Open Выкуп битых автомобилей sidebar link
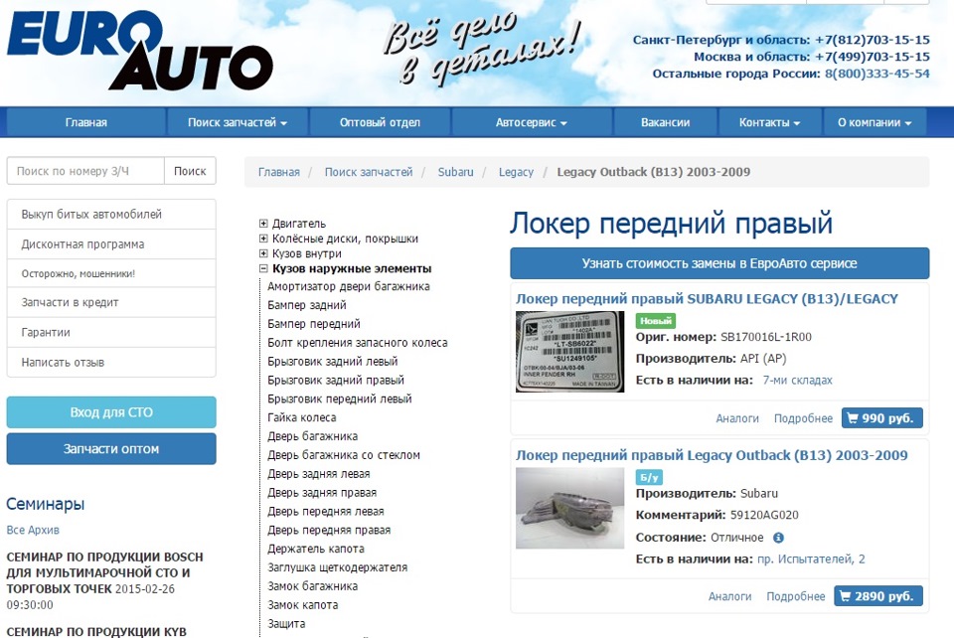Image resolution: width=954 pixels, height=638 pixels. (111, 214)
